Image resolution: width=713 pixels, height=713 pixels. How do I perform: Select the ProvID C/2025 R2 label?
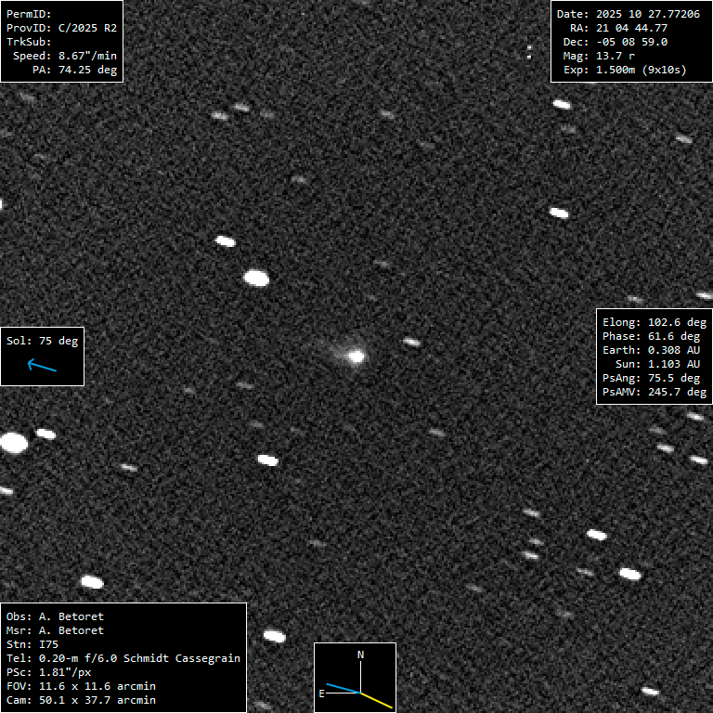click(x=61, y=28)
